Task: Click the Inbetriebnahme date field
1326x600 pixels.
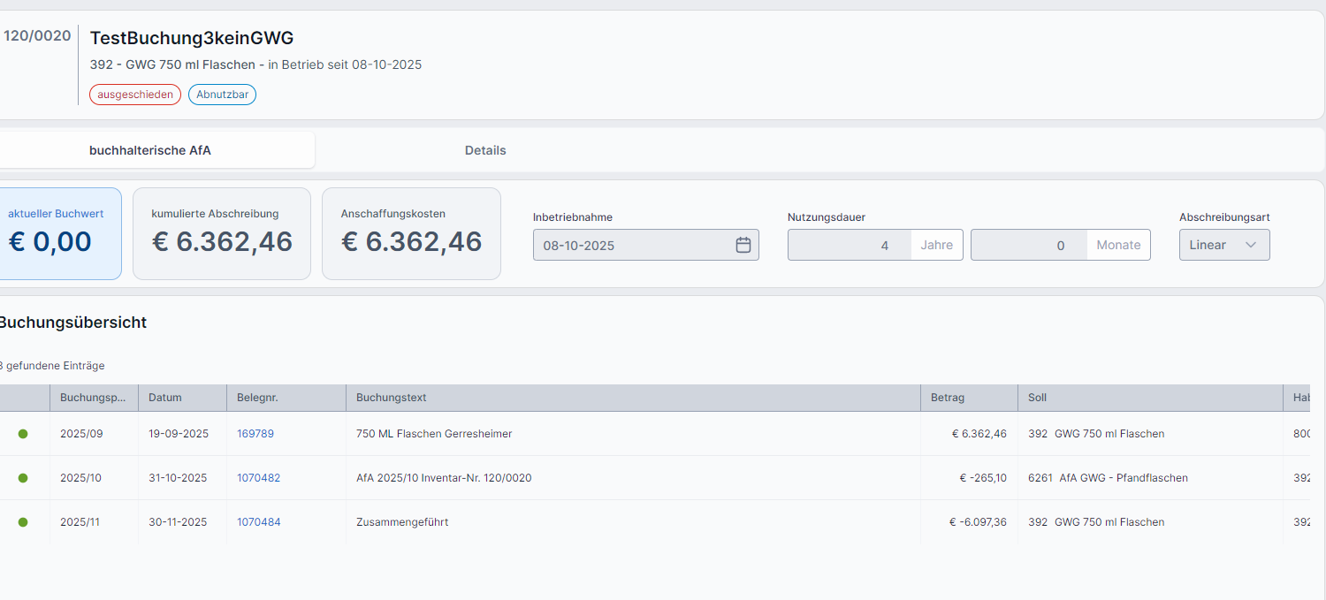Action: coord(632,245)
